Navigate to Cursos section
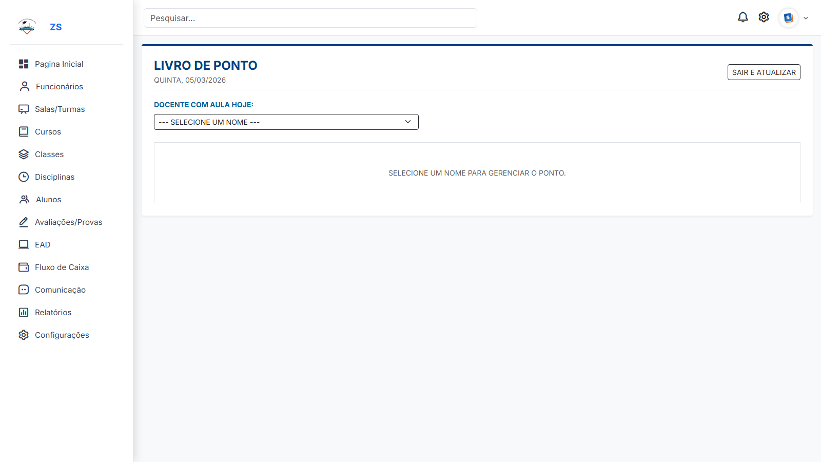The width and height of the screenshot is (821, 462). point(48,132)
